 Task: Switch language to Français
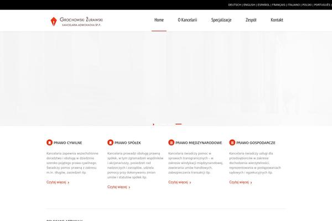pos(278,4)
